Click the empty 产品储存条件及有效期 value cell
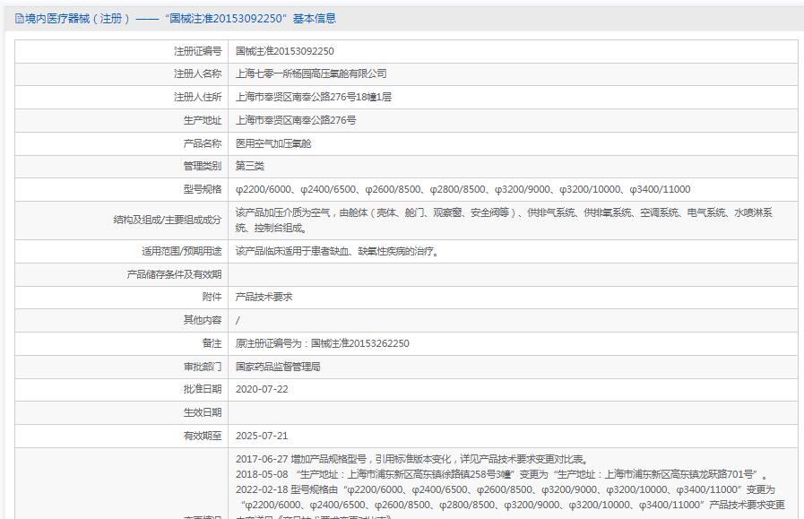Image resolution: width=804 pixels, height=519 pixels. [x=511, y=274]
